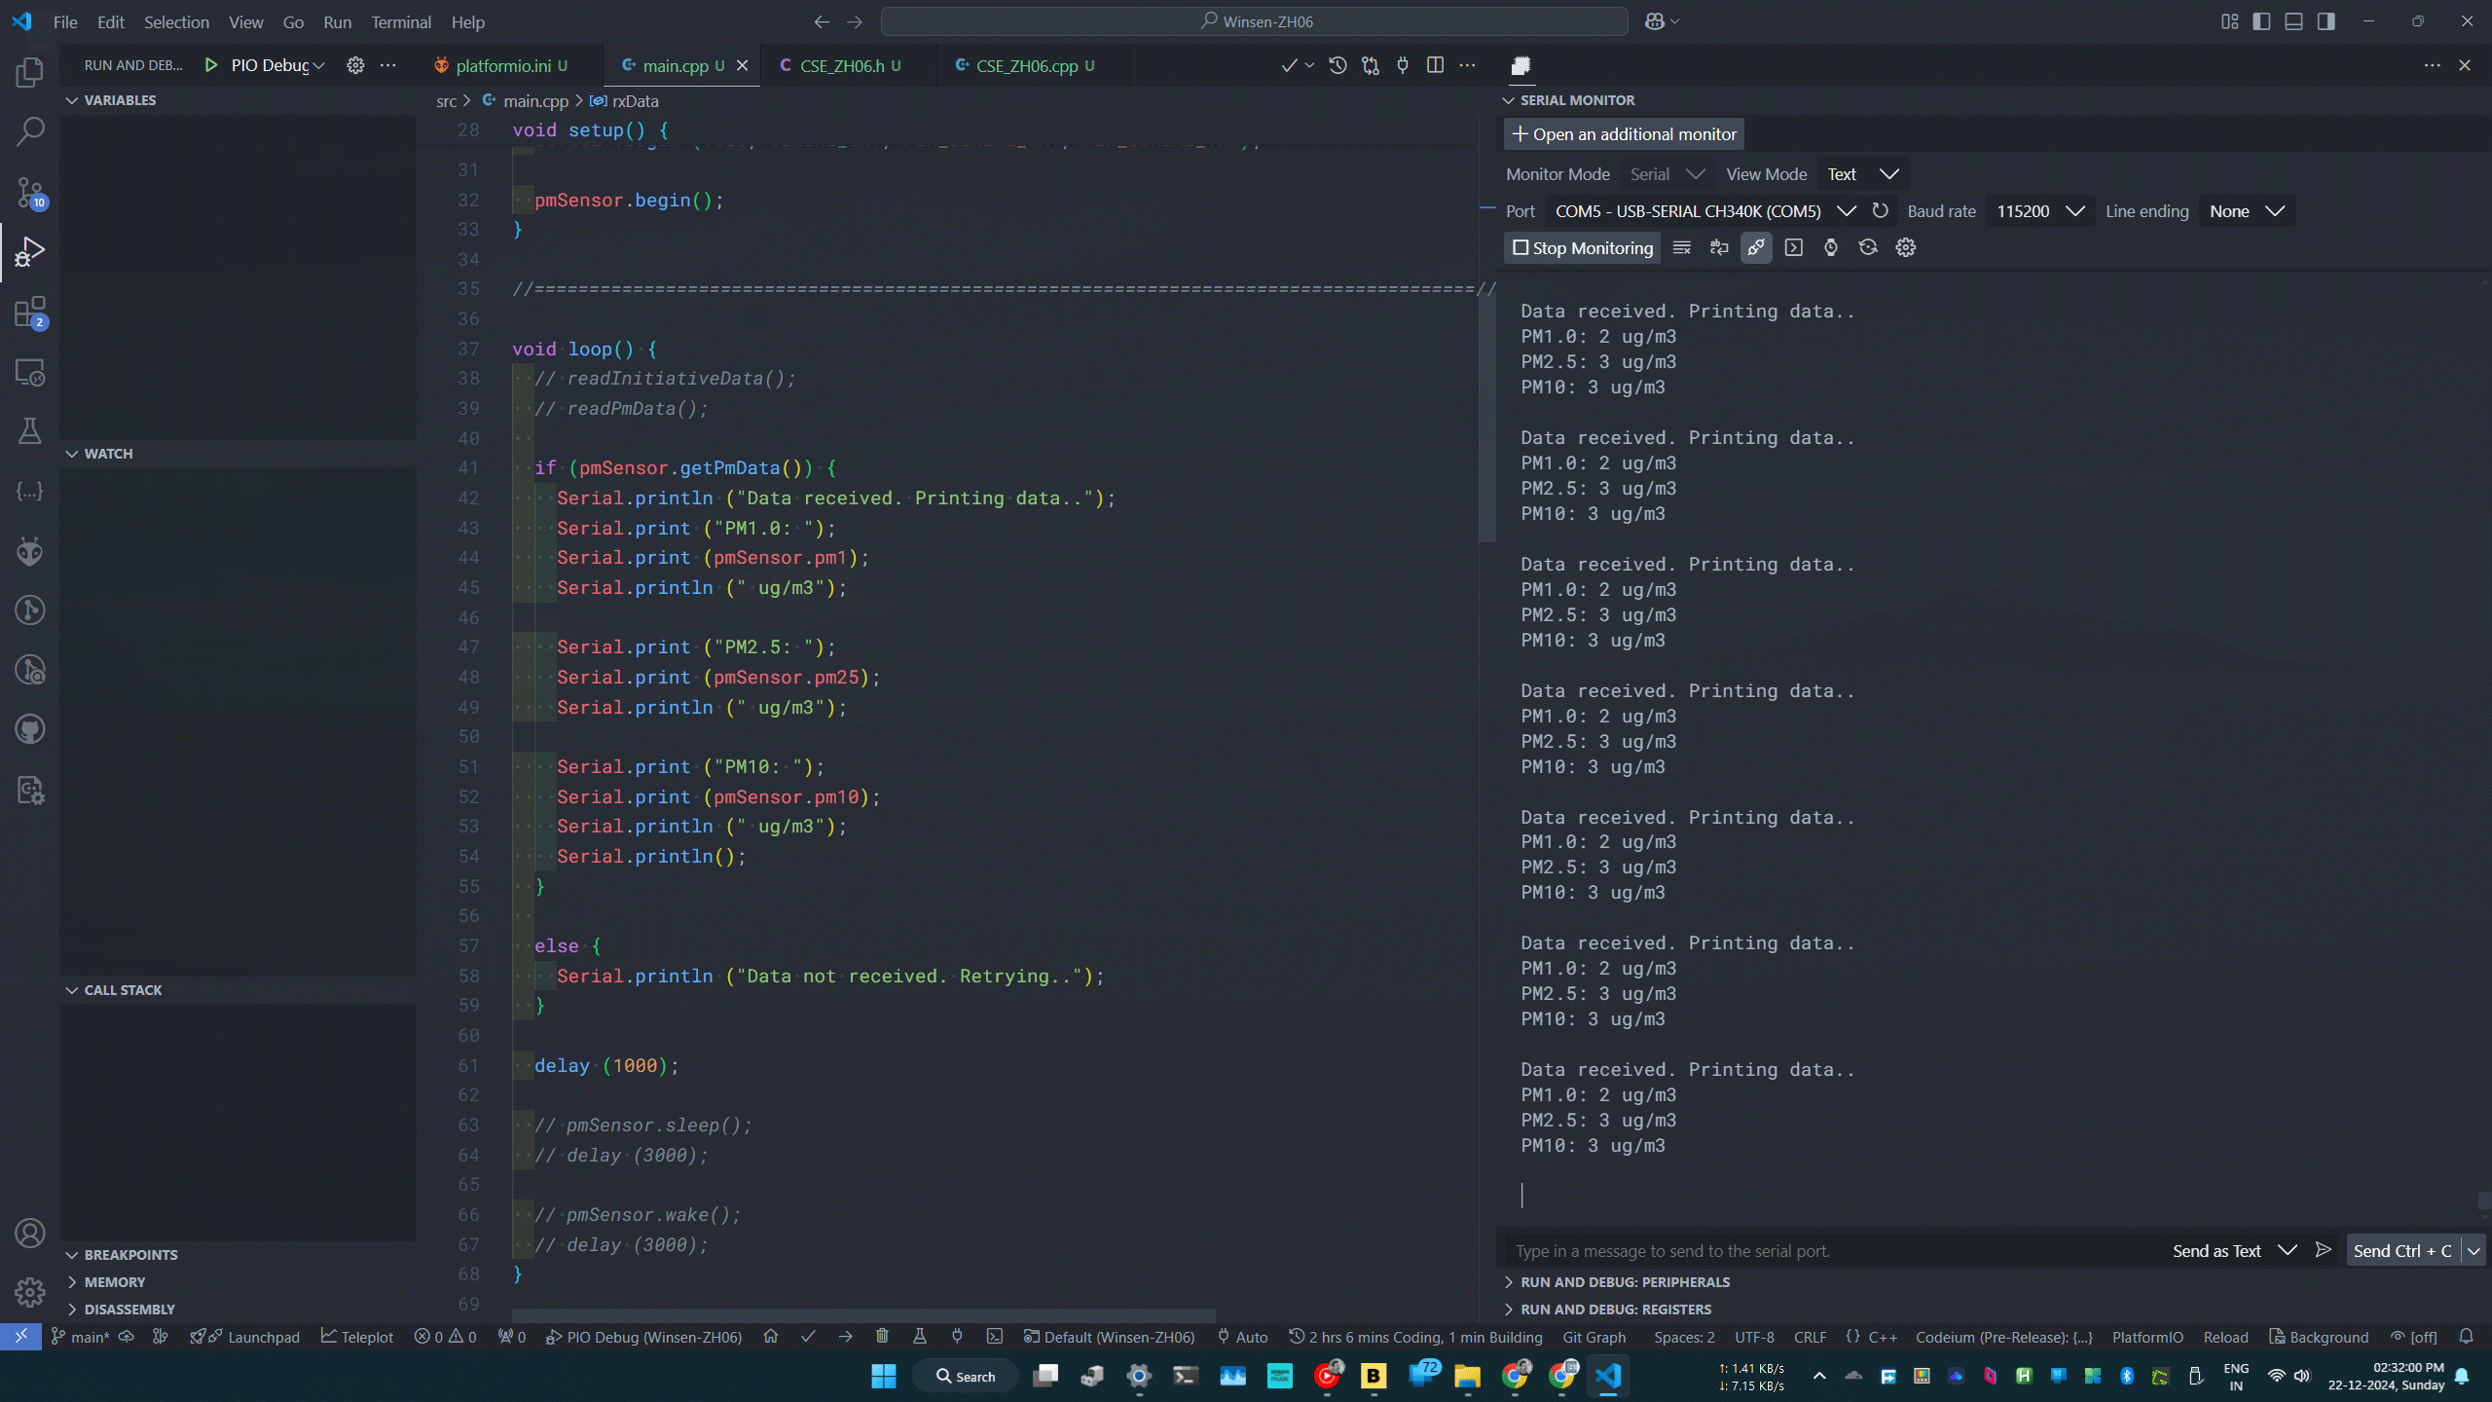This screenshot has width=2492, height=1402.
Task: Refresh the serial port list
Action: click(1881, 210)
